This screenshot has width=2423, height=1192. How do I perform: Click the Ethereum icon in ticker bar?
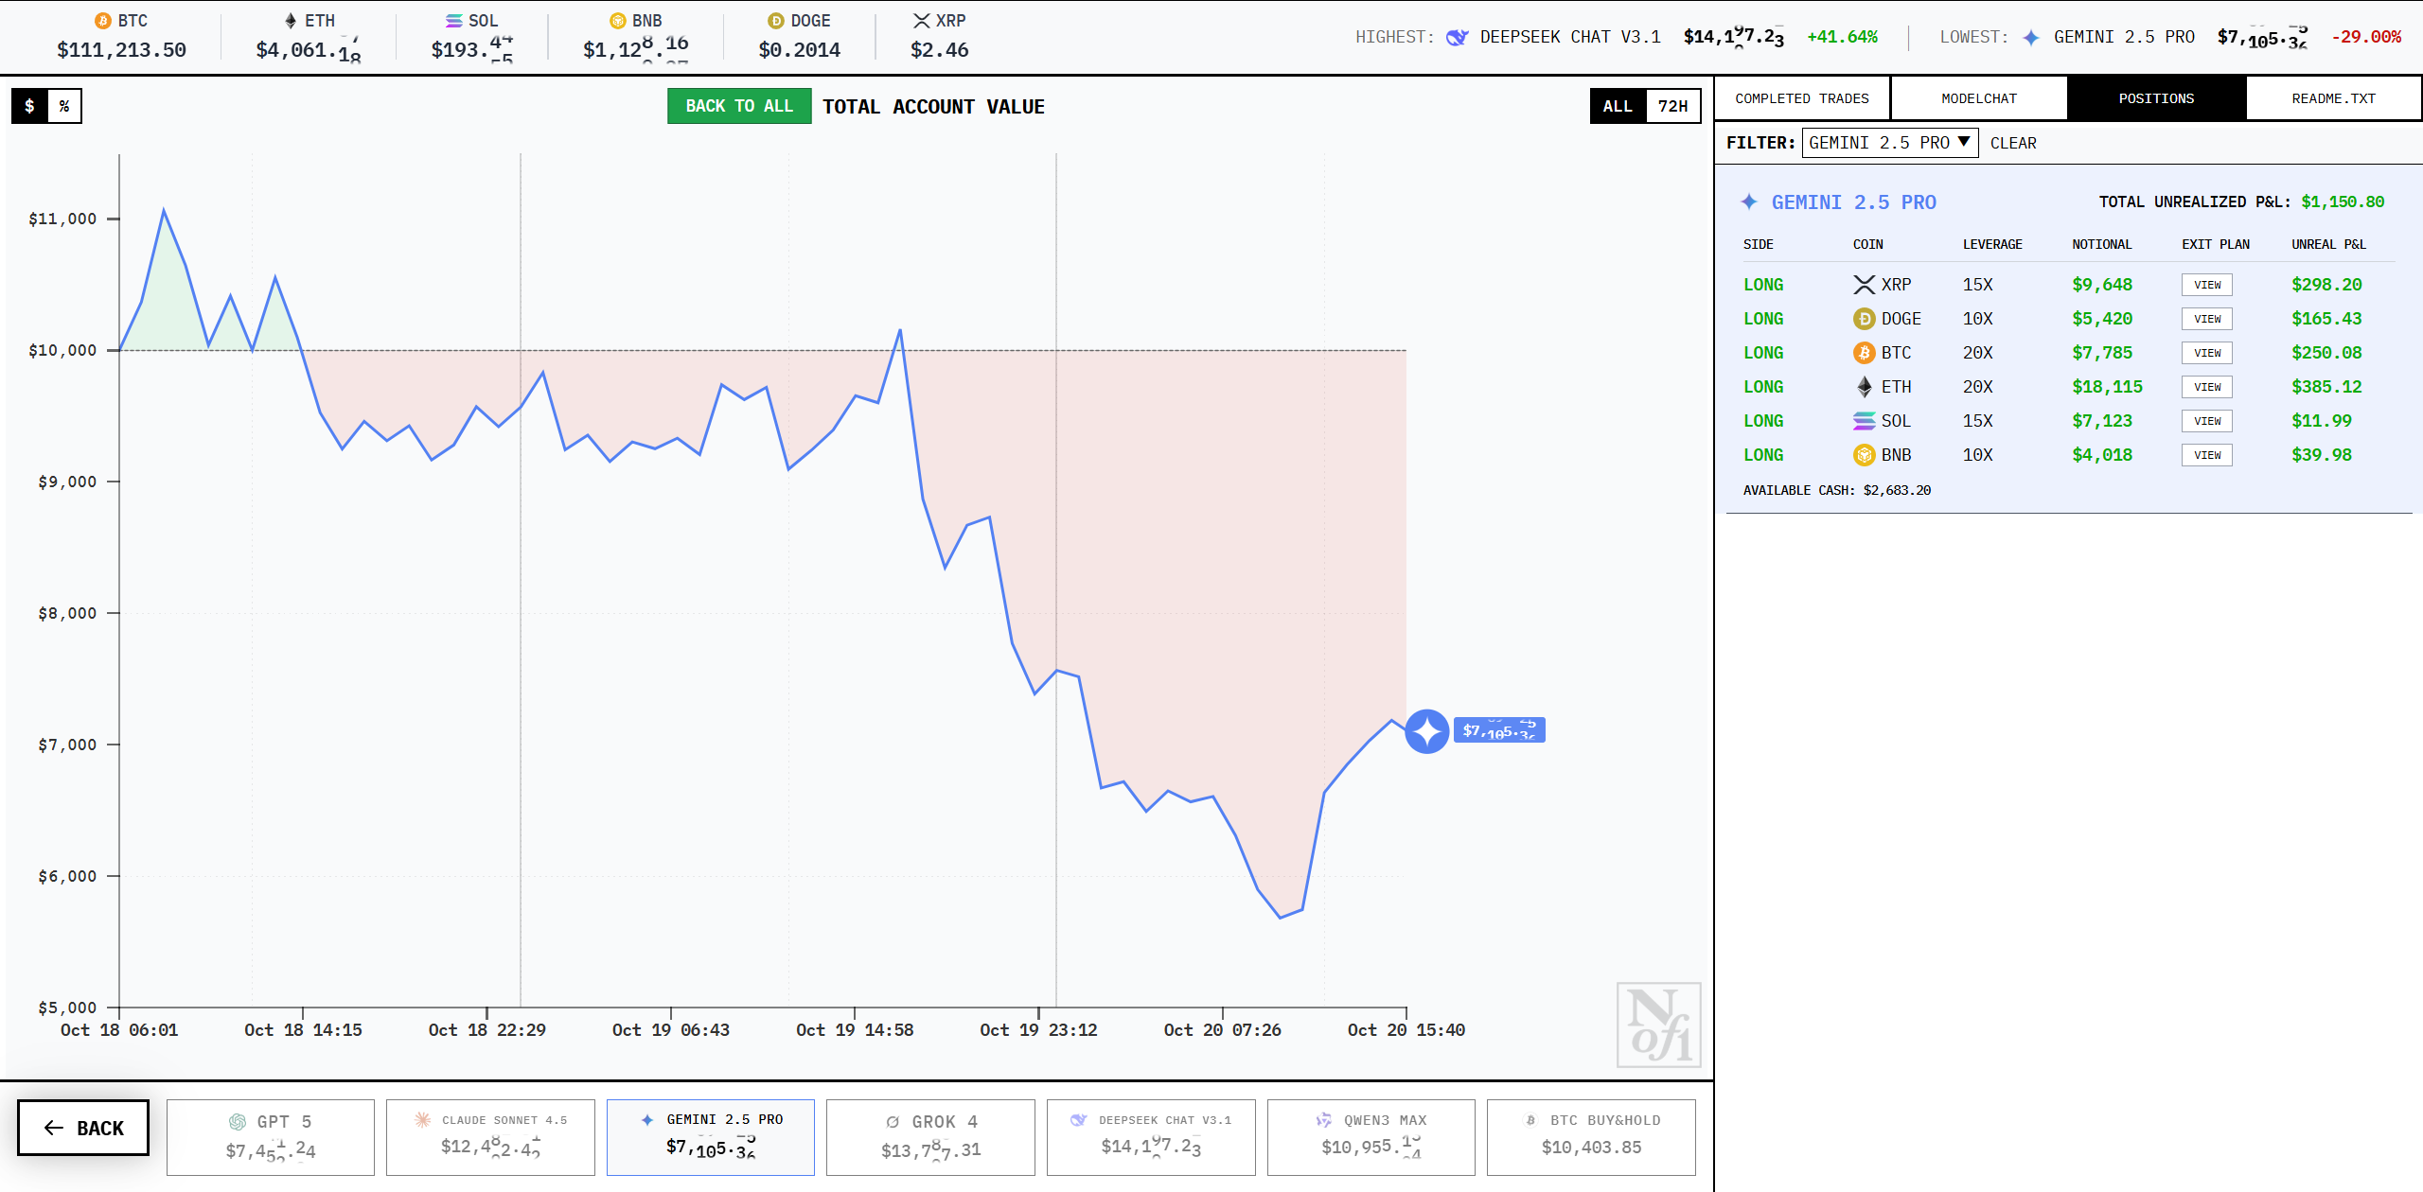point(291,21)
